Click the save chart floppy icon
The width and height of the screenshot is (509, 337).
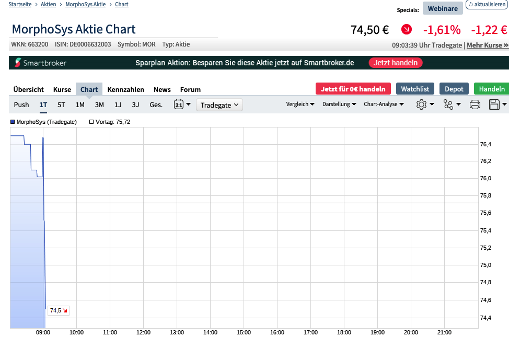(494, 104)
